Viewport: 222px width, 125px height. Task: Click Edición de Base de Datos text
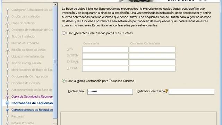[28, 50]
